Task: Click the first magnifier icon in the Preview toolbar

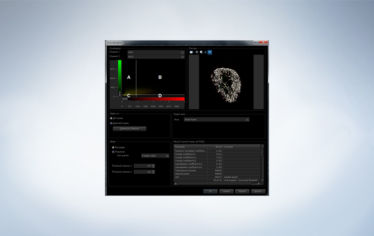Action: [x=197, y=52]
